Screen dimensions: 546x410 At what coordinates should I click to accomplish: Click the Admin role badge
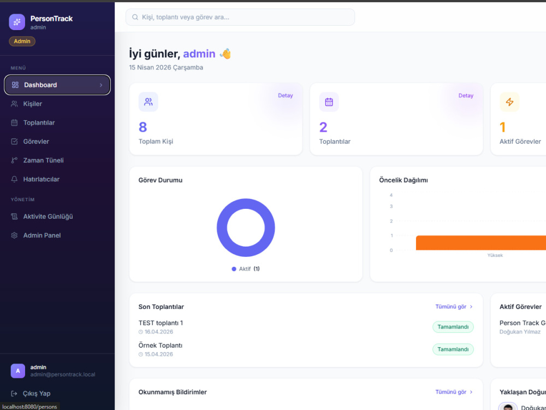pyautogui.click(x=22, y=41)
